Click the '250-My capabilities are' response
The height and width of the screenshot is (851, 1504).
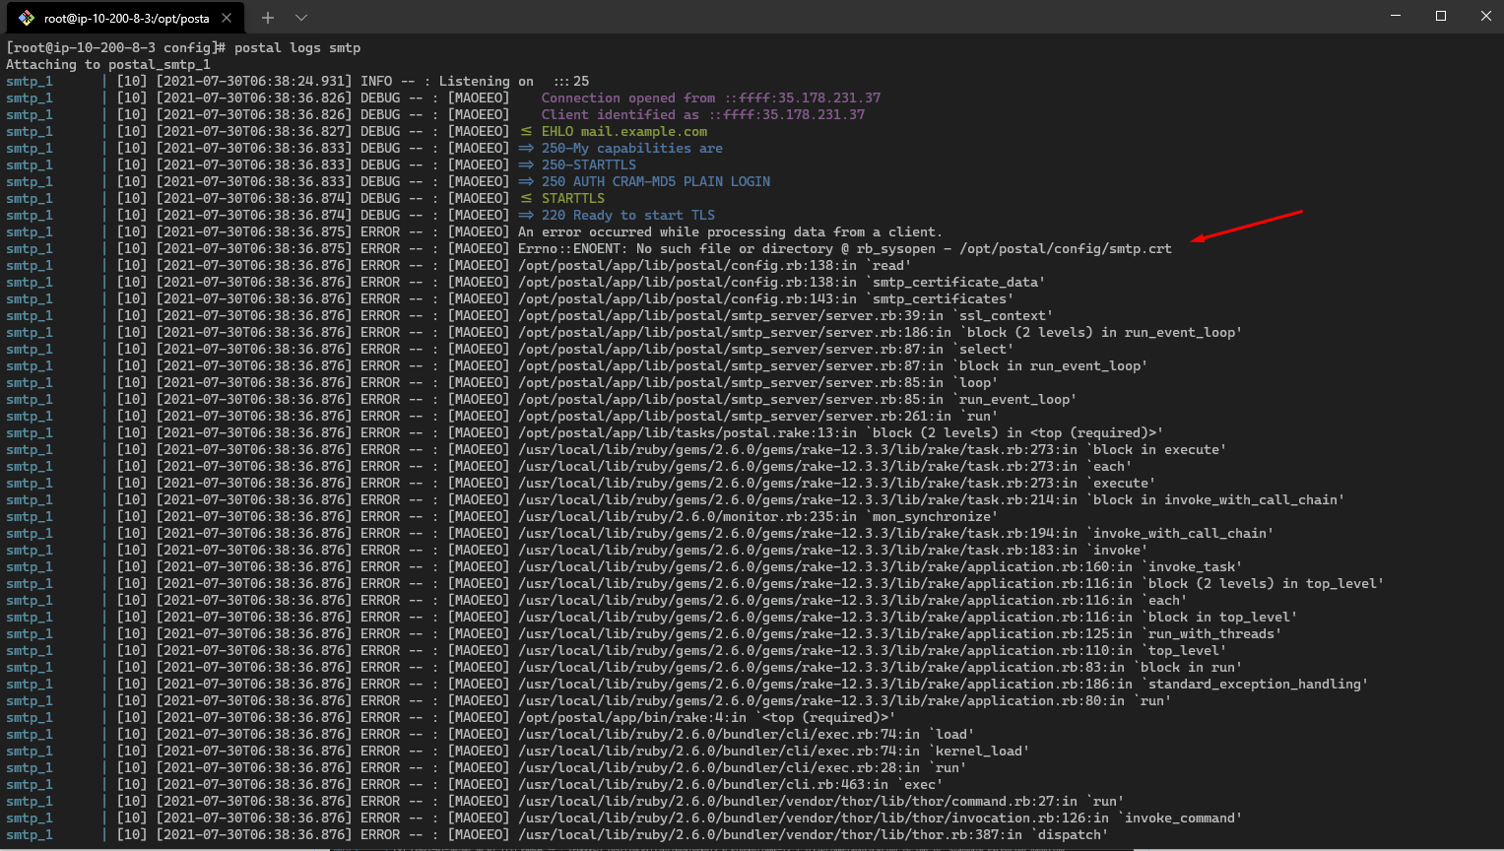tap(631, 148)
